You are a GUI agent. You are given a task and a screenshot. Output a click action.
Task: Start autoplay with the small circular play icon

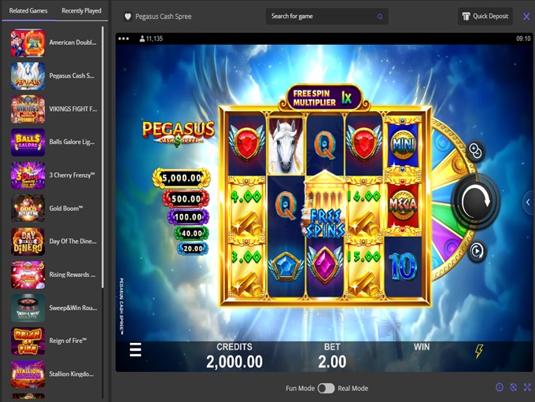477,252
